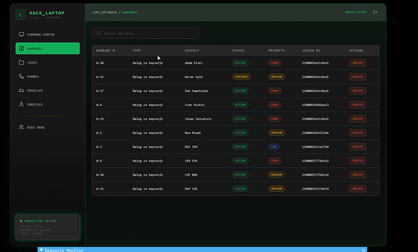Click the Vehicles car icon
This screenshot has width=418, height=252.
(21, 90)
